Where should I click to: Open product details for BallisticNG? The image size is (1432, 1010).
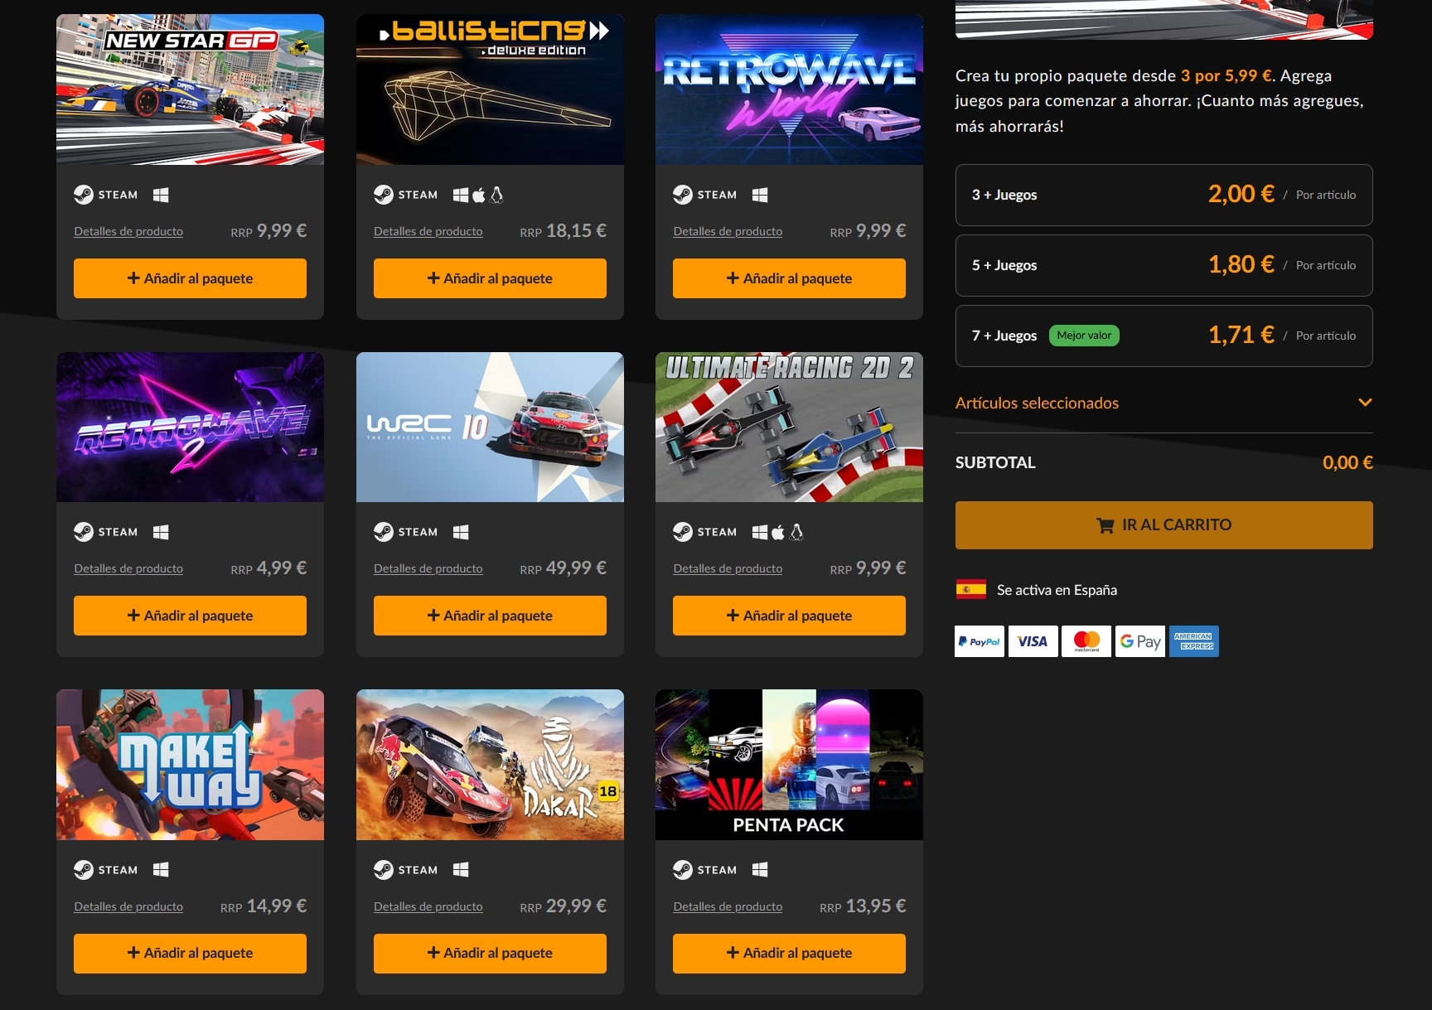pyautogui.click(x=428, y=231)
